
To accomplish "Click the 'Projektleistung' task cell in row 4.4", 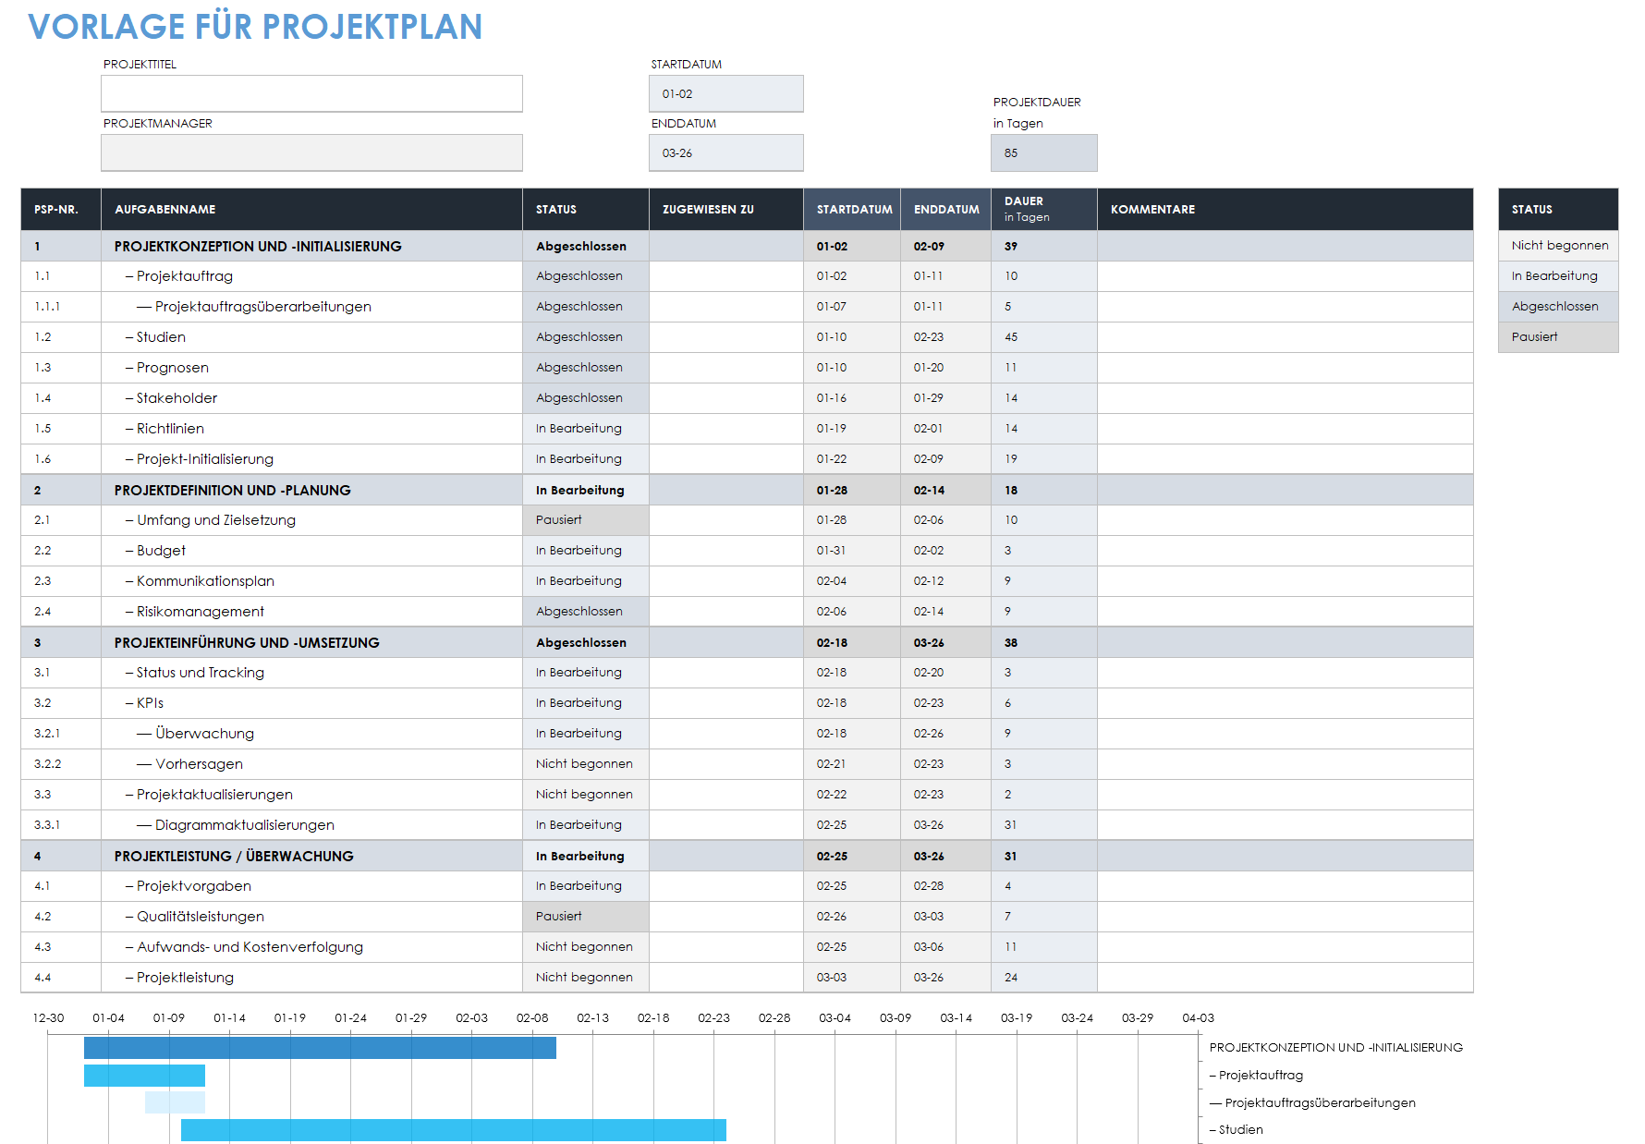I will pos(311,978).
